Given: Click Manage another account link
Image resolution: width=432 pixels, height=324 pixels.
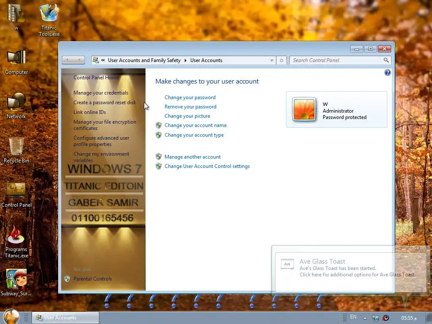Looking at the screenshot, I should click(x=192, y=157).
